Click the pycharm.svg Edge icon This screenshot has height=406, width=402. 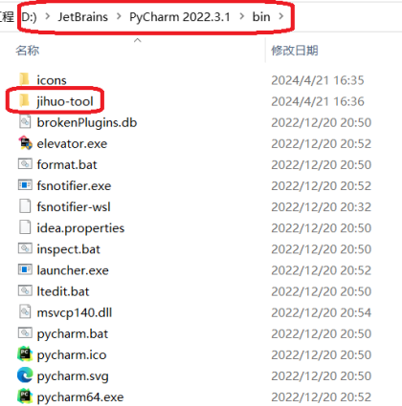coord(25,375)
